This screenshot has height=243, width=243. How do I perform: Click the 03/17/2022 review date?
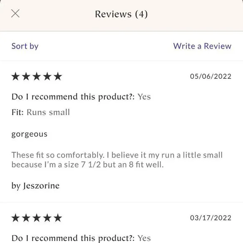[x=211, y=218]
